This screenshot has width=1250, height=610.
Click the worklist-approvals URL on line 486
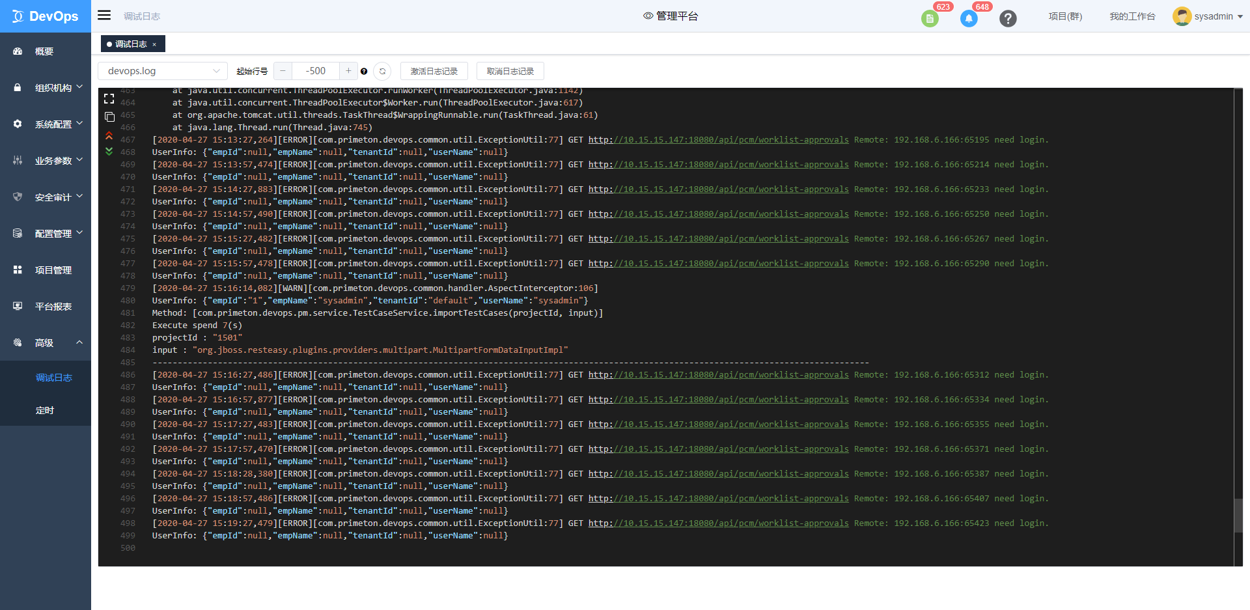tap(719, 375)
